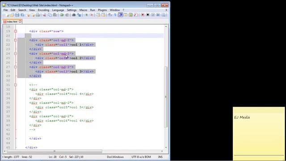This screenshot has width=286, height=161.
Task: Open the Run menu
Action: tap(93, 10)
